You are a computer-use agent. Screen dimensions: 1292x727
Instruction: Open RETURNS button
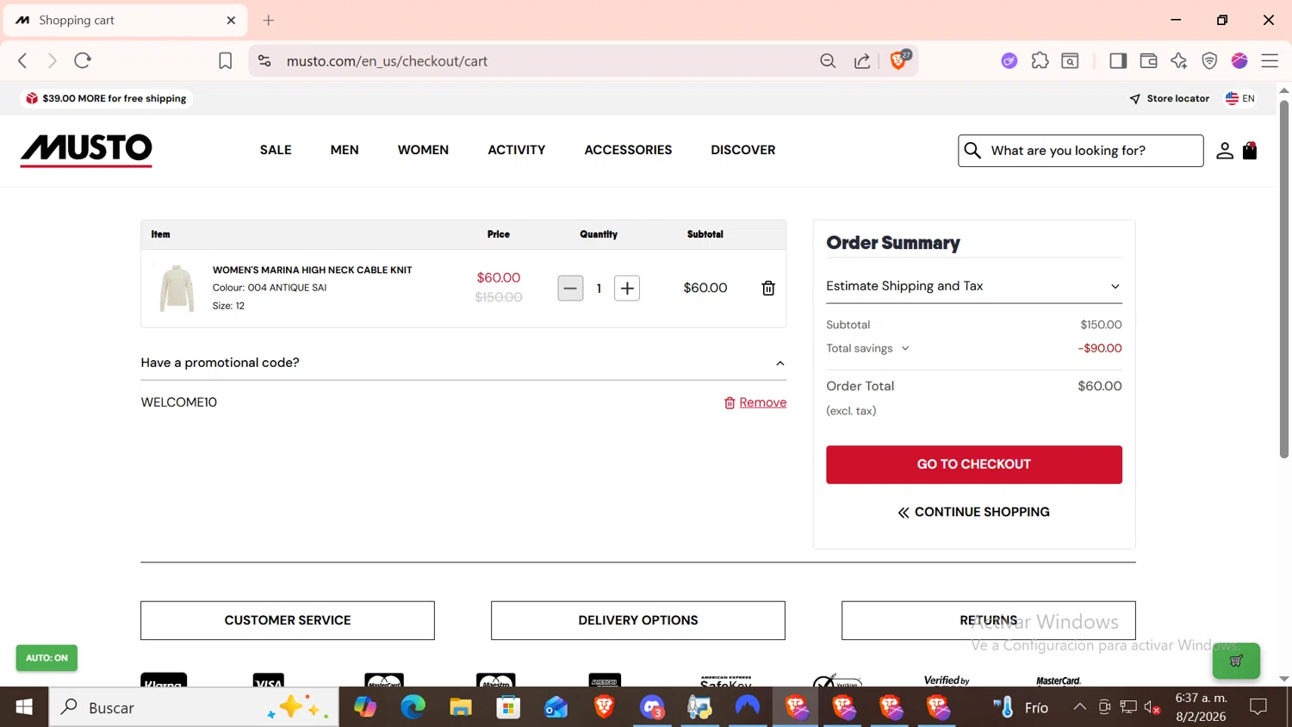(x=988, y=620)
